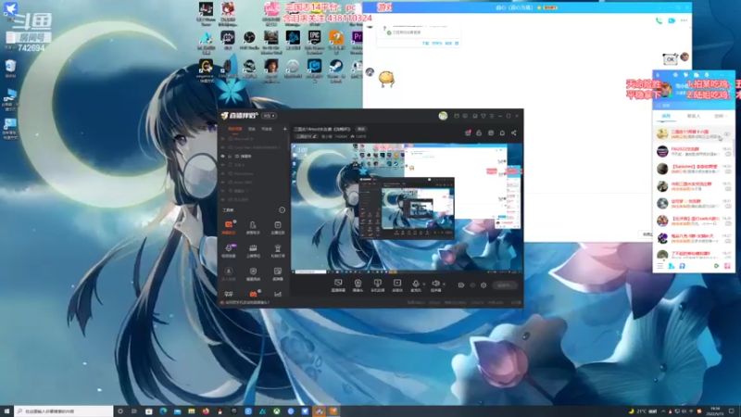Launch Epic Games Launcher desktop icon
The width and height of the screenshot is (741, 417).
pos(314,42)
